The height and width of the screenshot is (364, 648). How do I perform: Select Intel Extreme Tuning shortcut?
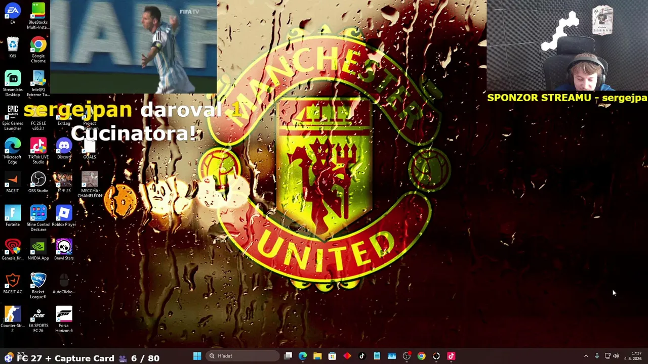click(x=38, y=83)
